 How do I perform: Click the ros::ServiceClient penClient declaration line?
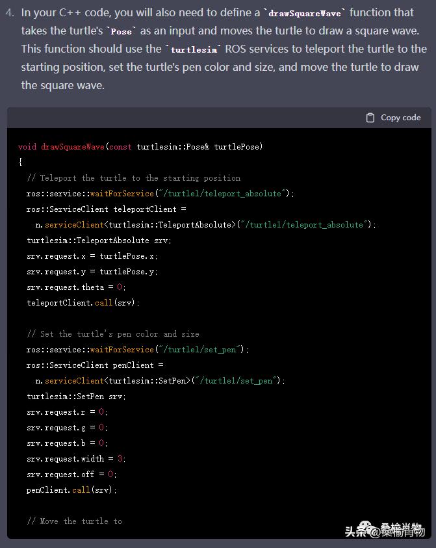click(x=95, y=365)
